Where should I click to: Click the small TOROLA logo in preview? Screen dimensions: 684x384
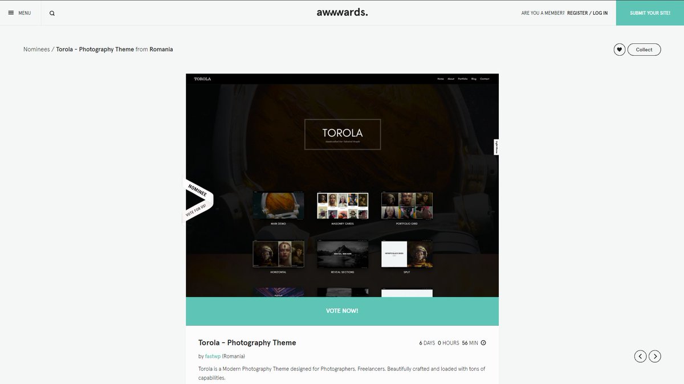tap(202, 79)
